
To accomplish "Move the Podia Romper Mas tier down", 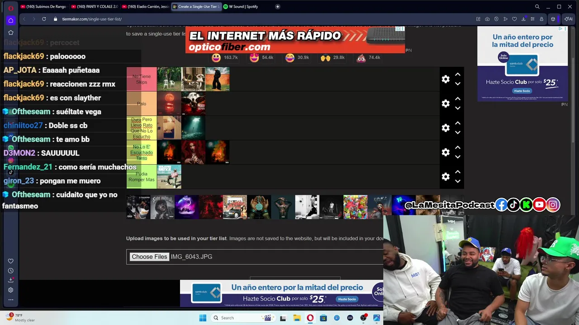I will tap(457, 181).
